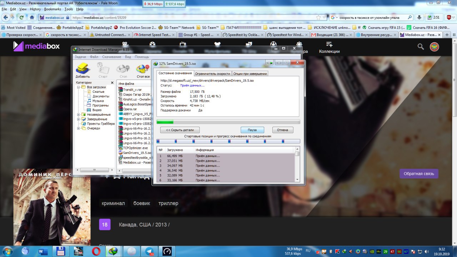This screenshot has height=257, width=457.
Task: Open a new browser tab with the plus
Action: tap(447, 35)
